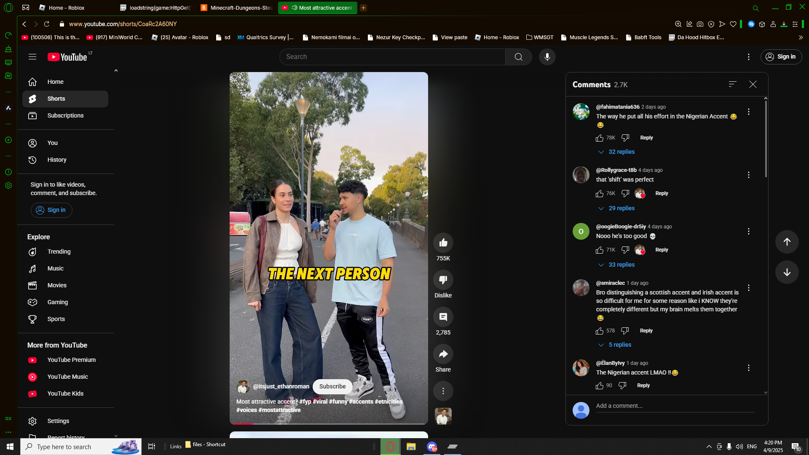Image resolution: width=809 pixels, height=455 pixels.
Task: Open Subscriptions in sidebar
Action: tap(65, 116)
